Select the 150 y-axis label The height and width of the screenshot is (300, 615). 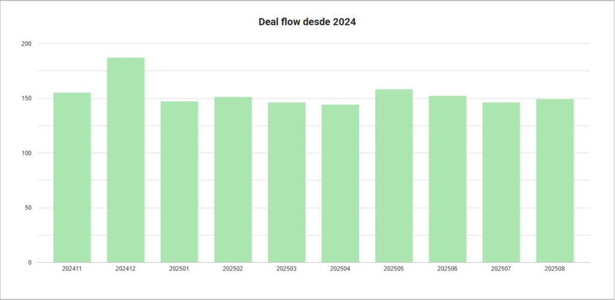click(x=27, y=99)
